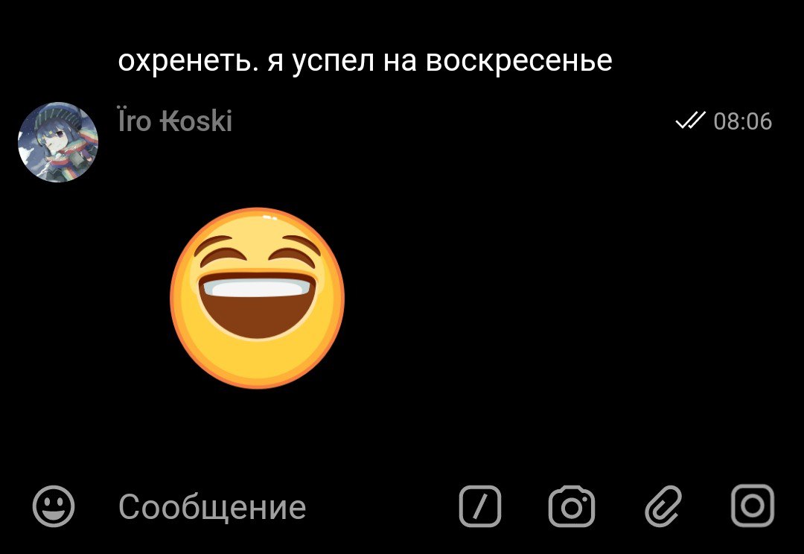Switch to round video message recording

pos(752,506)
